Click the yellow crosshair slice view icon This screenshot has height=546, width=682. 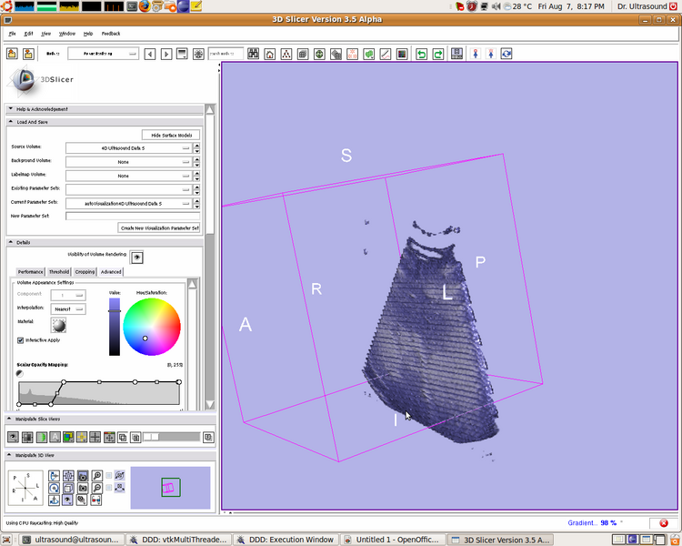coord(81,437)
